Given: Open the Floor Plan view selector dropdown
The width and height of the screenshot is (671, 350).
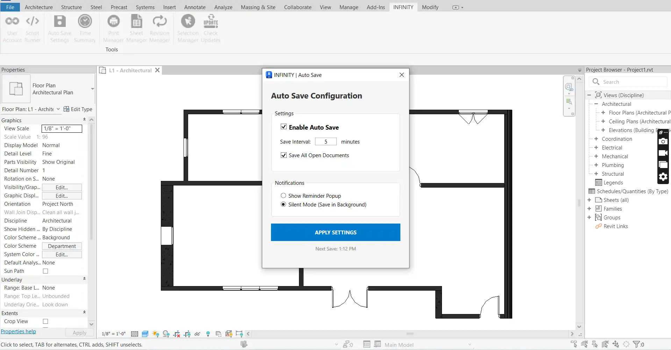Looking at the screenshot, I should (58, 109).
